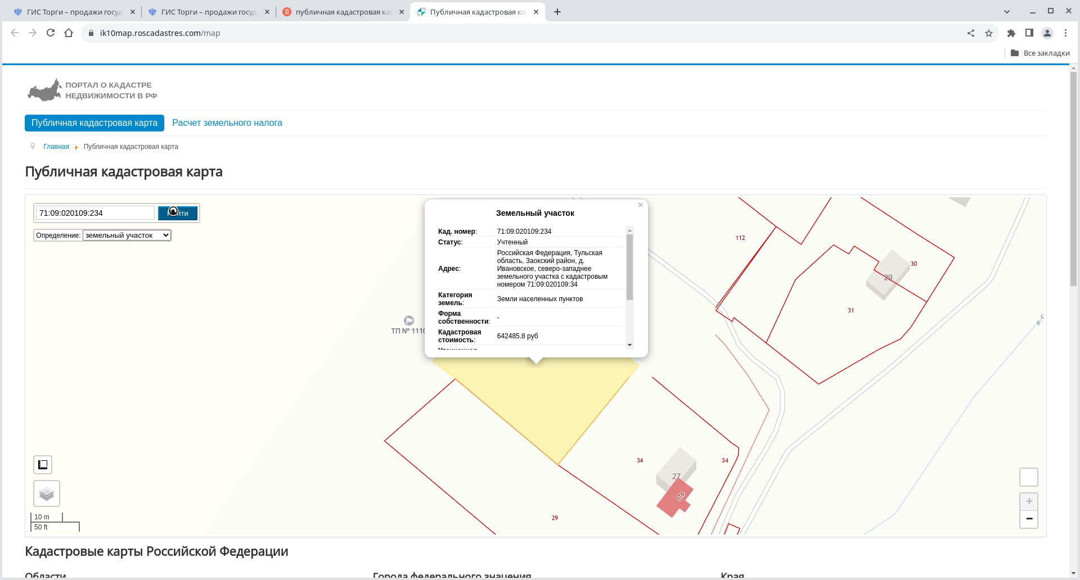Close the Земельный участок info popup

(x=640, y=205)
